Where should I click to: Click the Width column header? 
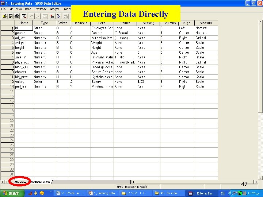click(63, 23)
